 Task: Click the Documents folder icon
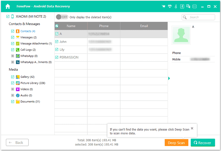coord(18,101)
